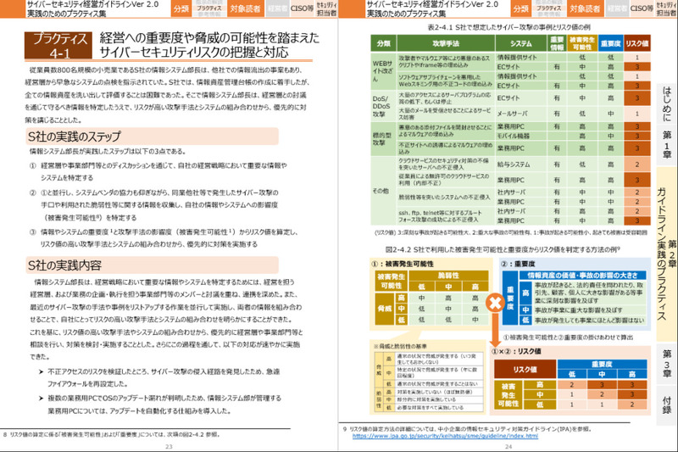Click the orange multiplication X symbol
The height and width of the screenshot is (452, 678).
pos(495,303)
